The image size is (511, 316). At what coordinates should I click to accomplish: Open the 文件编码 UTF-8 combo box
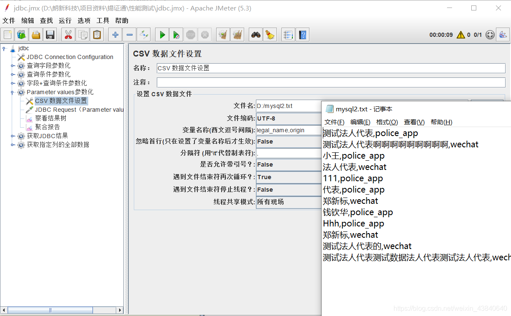point(289,118)
